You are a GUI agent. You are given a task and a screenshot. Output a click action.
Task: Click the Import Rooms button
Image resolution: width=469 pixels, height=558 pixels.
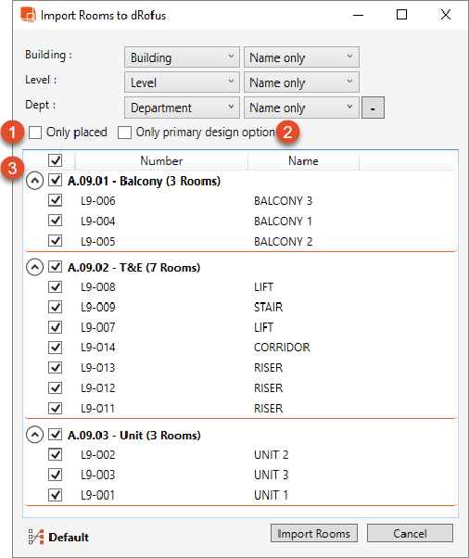(x=314, y=533)
